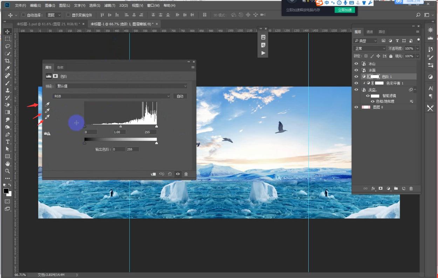Open the RGB channel dropdown

pyautogui.click(x=111, y=96)
